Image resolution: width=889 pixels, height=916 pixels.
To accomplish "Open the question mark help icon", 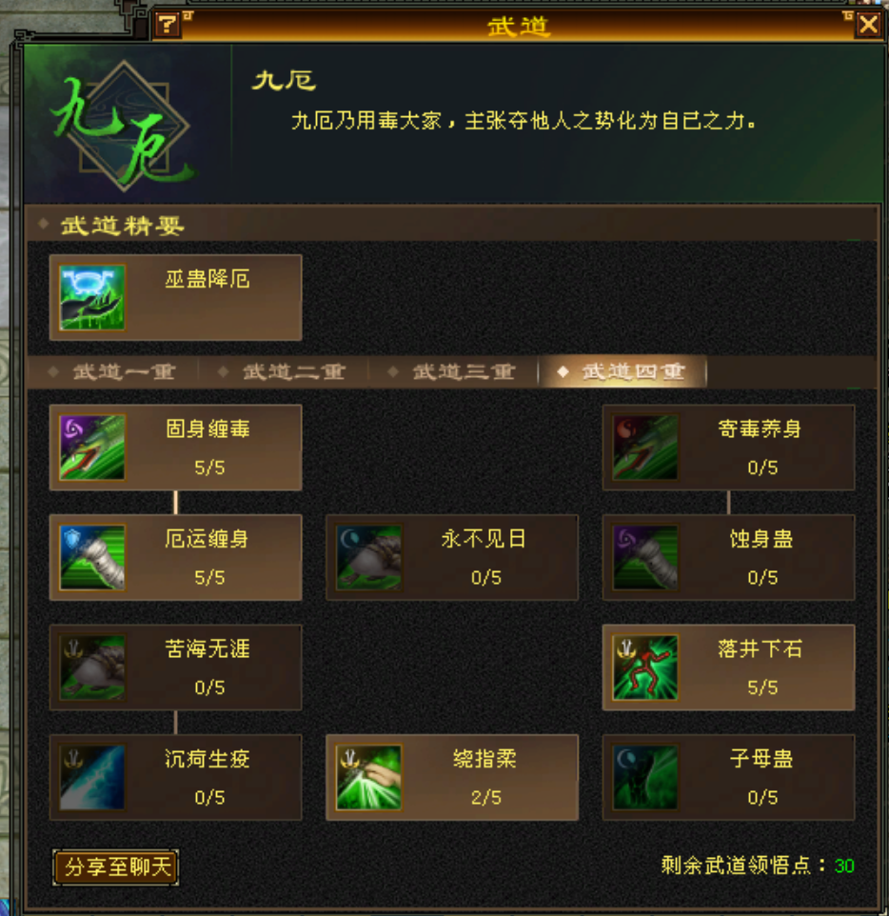I will pos(168,25).
